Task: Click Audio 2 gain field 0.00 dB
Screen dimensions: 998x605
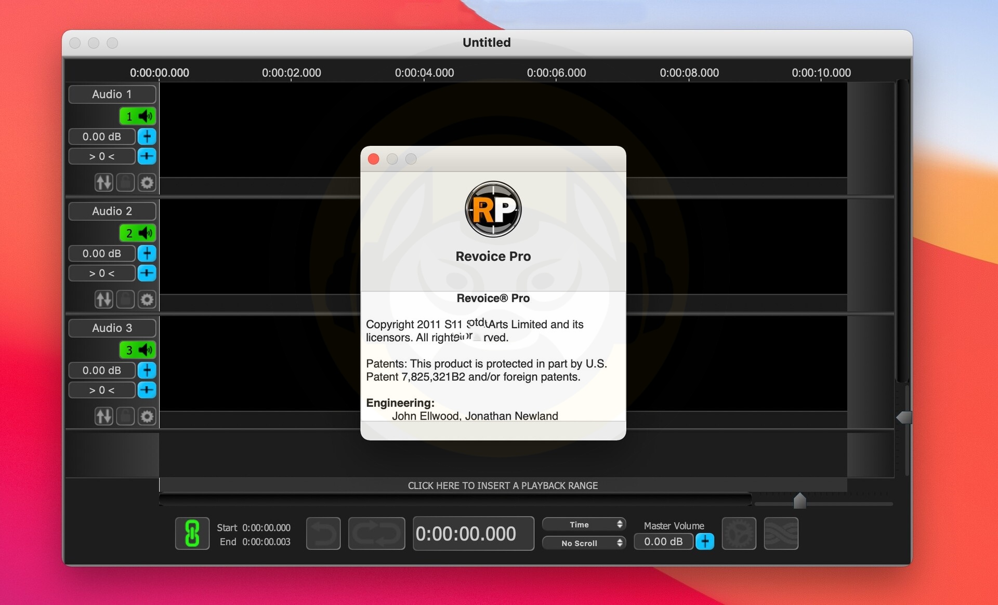Action: (x=102, y=253)
